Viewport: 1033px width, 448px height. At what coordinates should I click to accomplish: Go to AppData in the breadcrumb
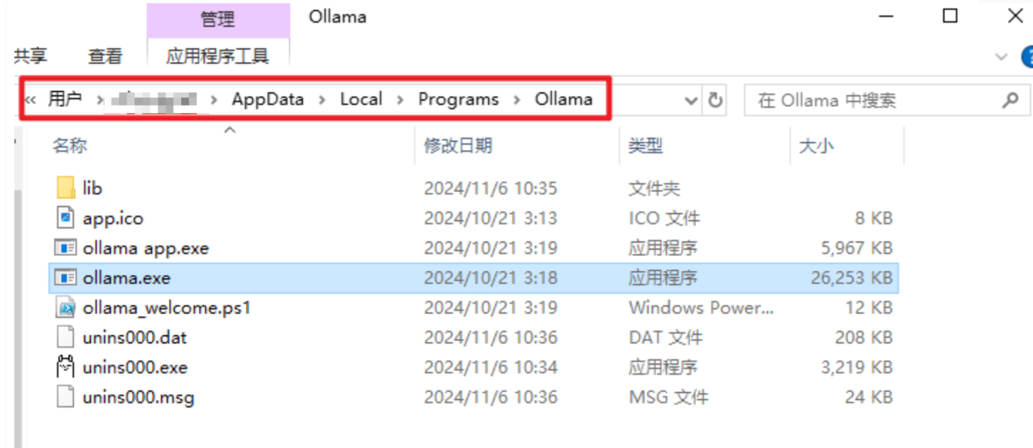pos(268,99)
